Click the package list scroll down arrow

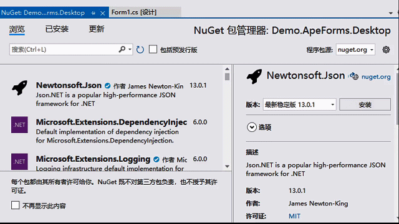227,166
